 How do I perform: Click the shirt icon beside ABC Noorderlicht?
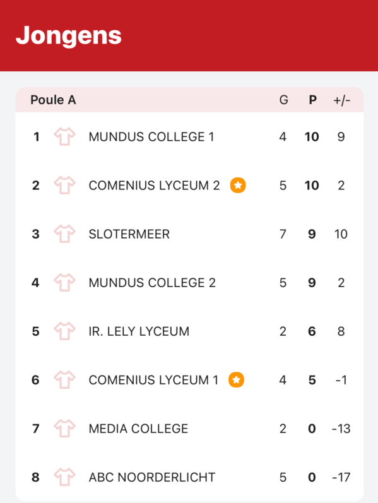[x=64, y=477]
